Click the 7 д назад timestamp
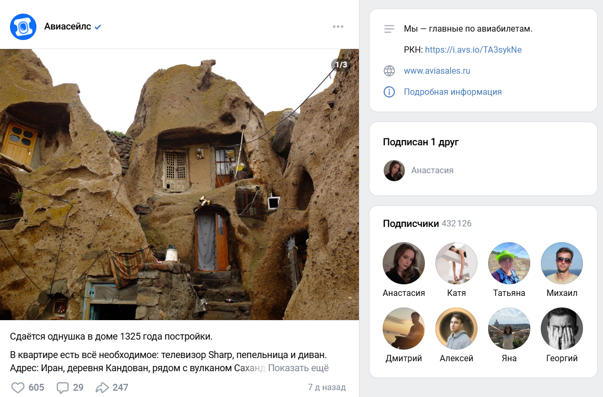The image size is (603, 397). click(327, 387)
